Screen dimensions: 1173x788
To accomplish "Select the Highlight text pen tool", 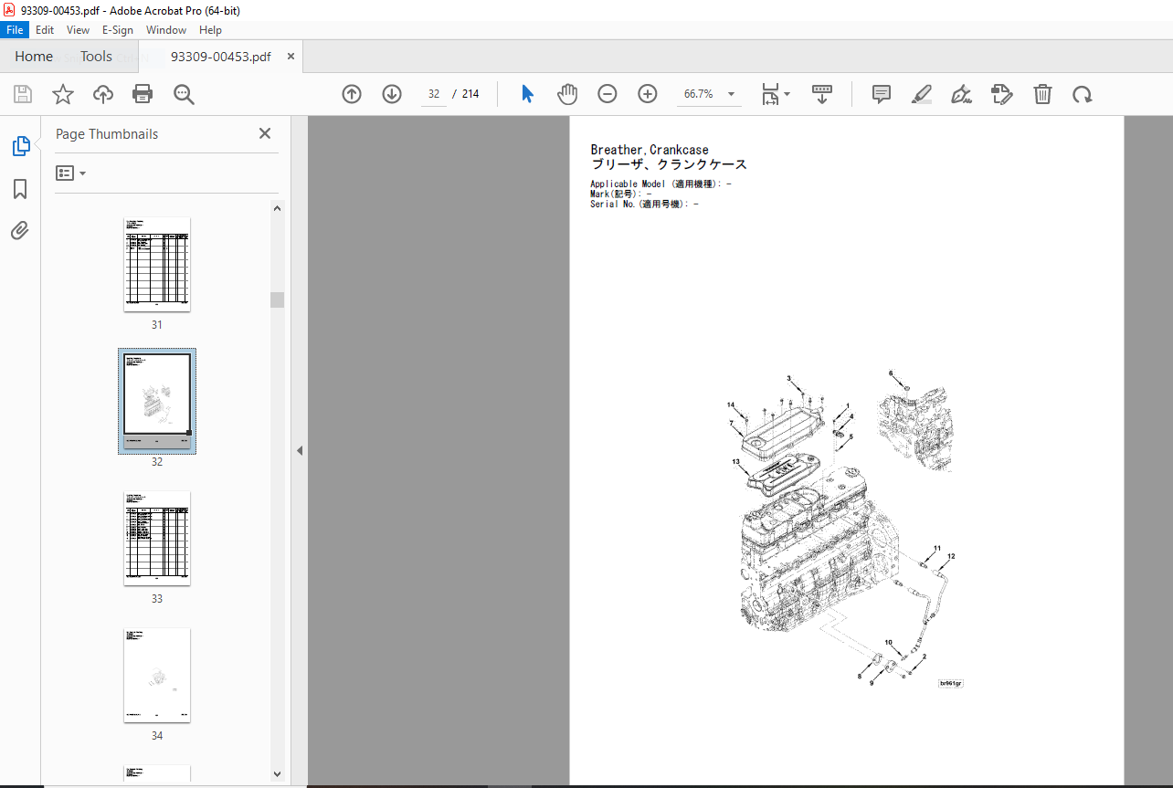I will point(922,94).
